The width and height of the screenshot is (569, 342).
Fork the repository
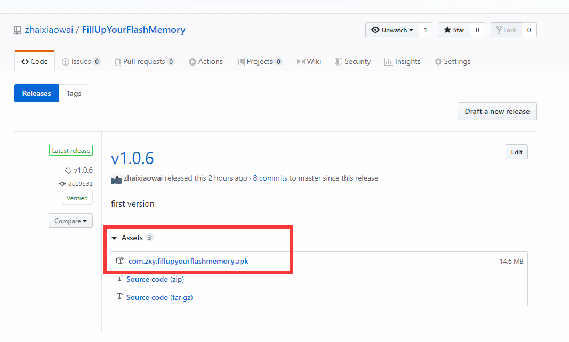(x=506, y=30)
